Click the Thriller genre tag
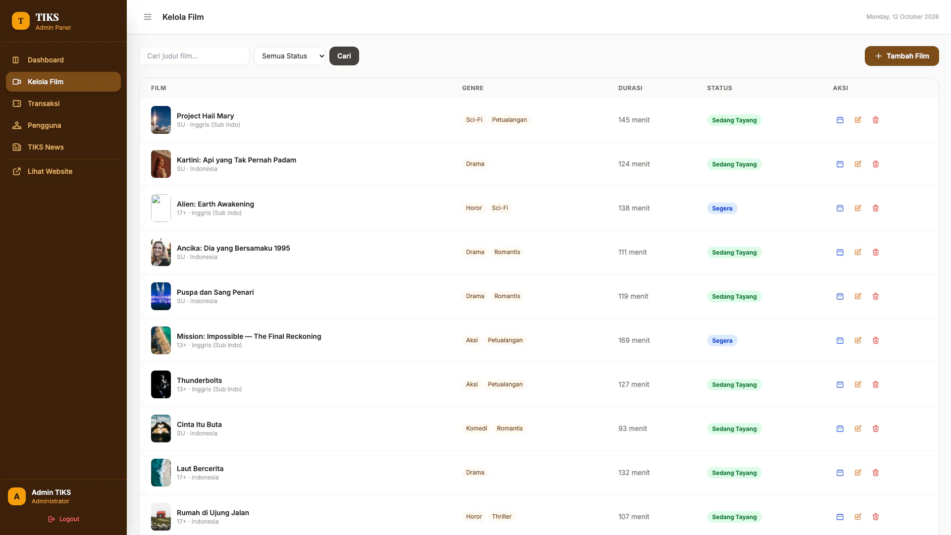The image size is (951, 535). coord(502,517)
